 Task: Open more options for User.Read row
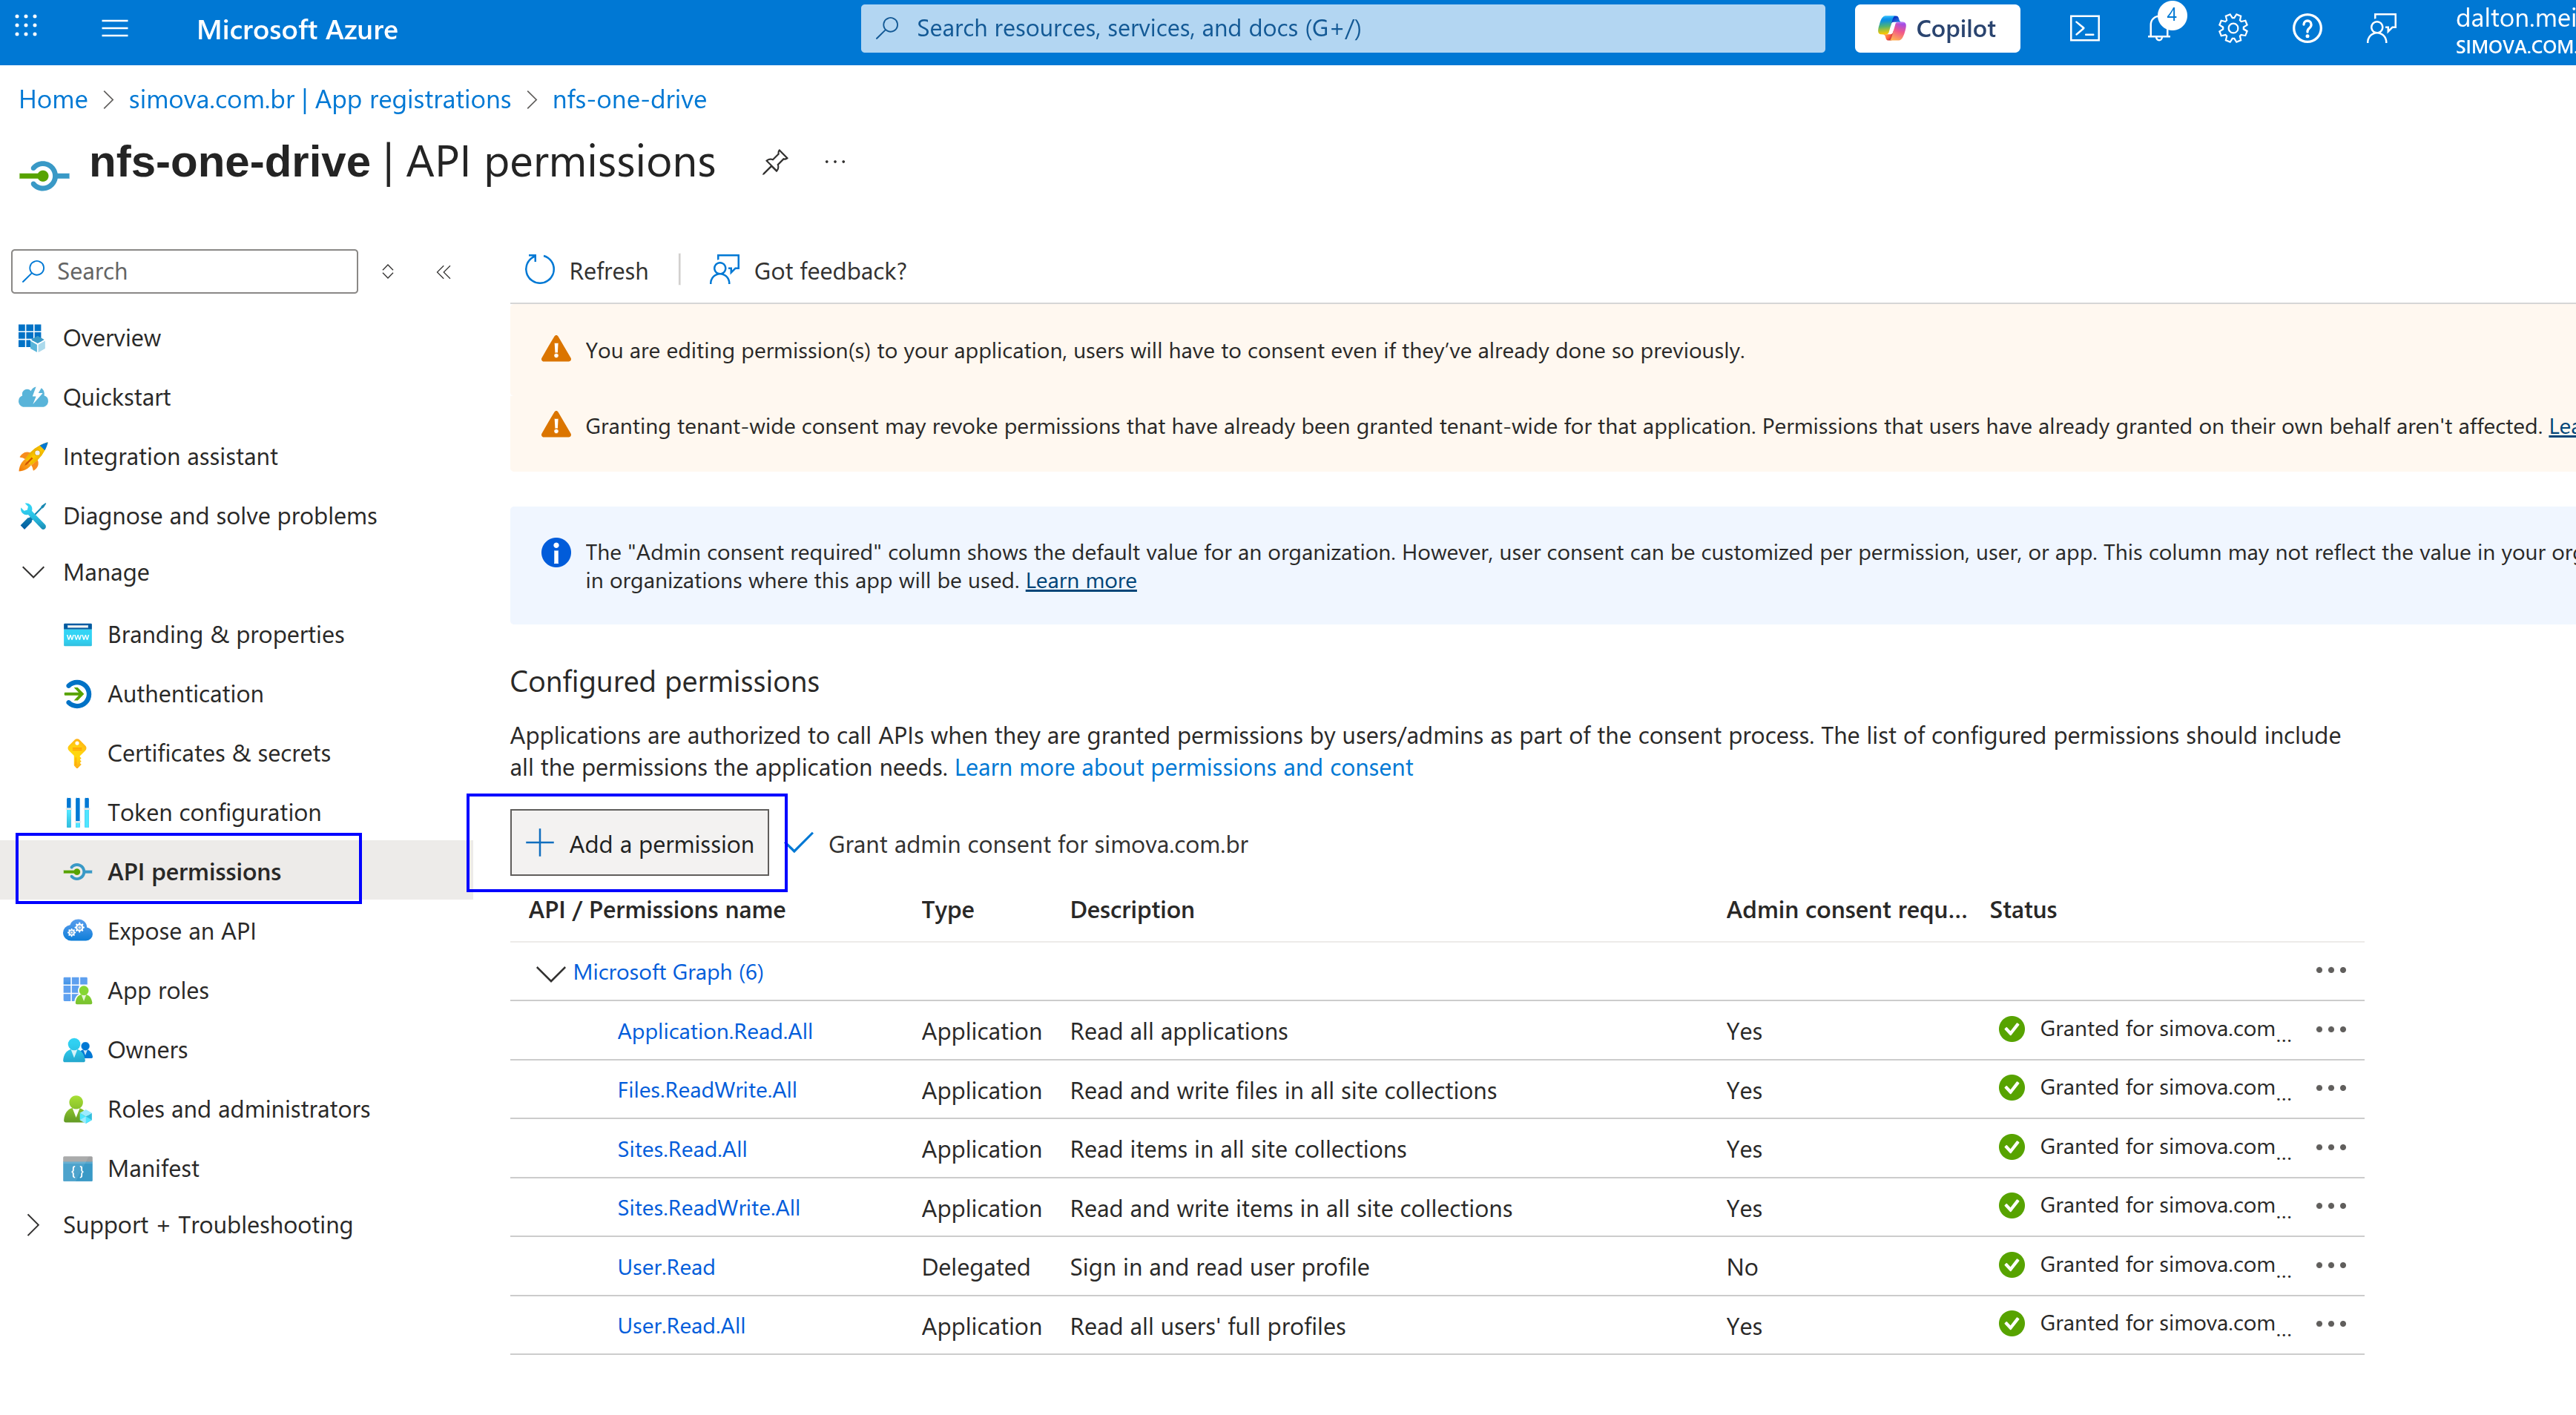click(x=2330, y=1266)
